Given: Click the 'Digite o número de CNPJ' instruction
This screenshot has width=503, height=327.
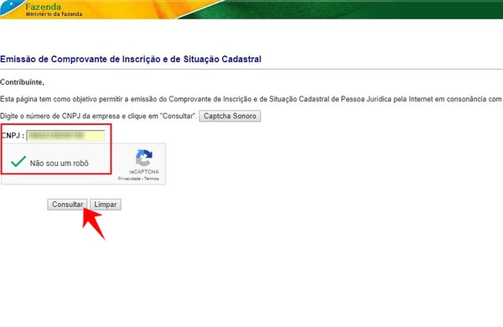Looking at the screenshot, I should pos(98,117).
